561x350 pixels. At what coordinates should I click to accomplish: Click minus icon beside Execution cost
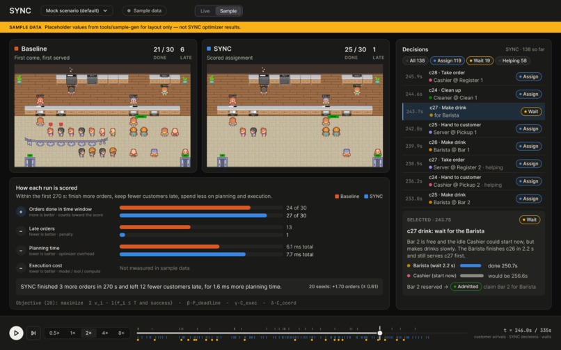[x=21, y=268]
